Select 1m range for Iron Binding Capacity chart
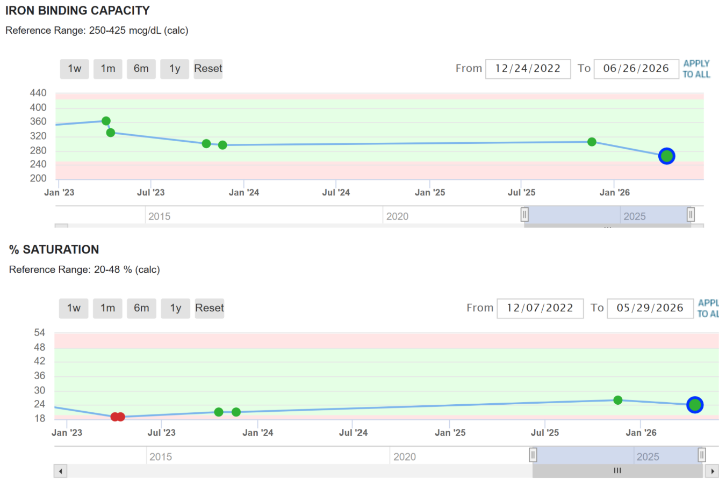Viewport: 719px width, 481px height. click(108, 69)
